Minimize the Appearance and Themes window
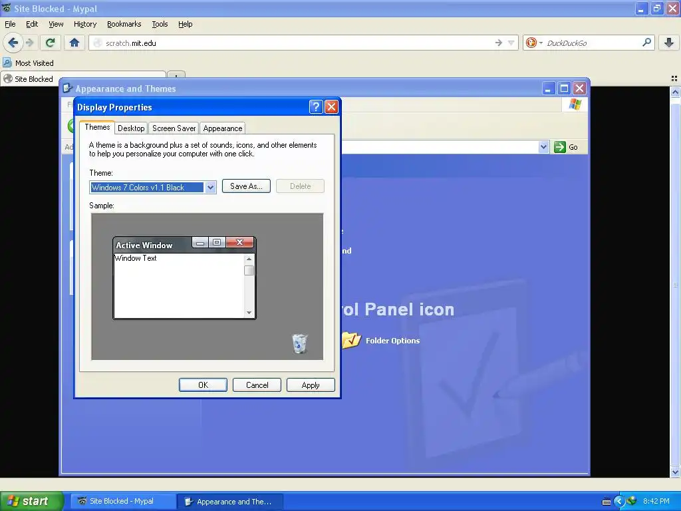The image size is (681, 511). coord(548,88)
